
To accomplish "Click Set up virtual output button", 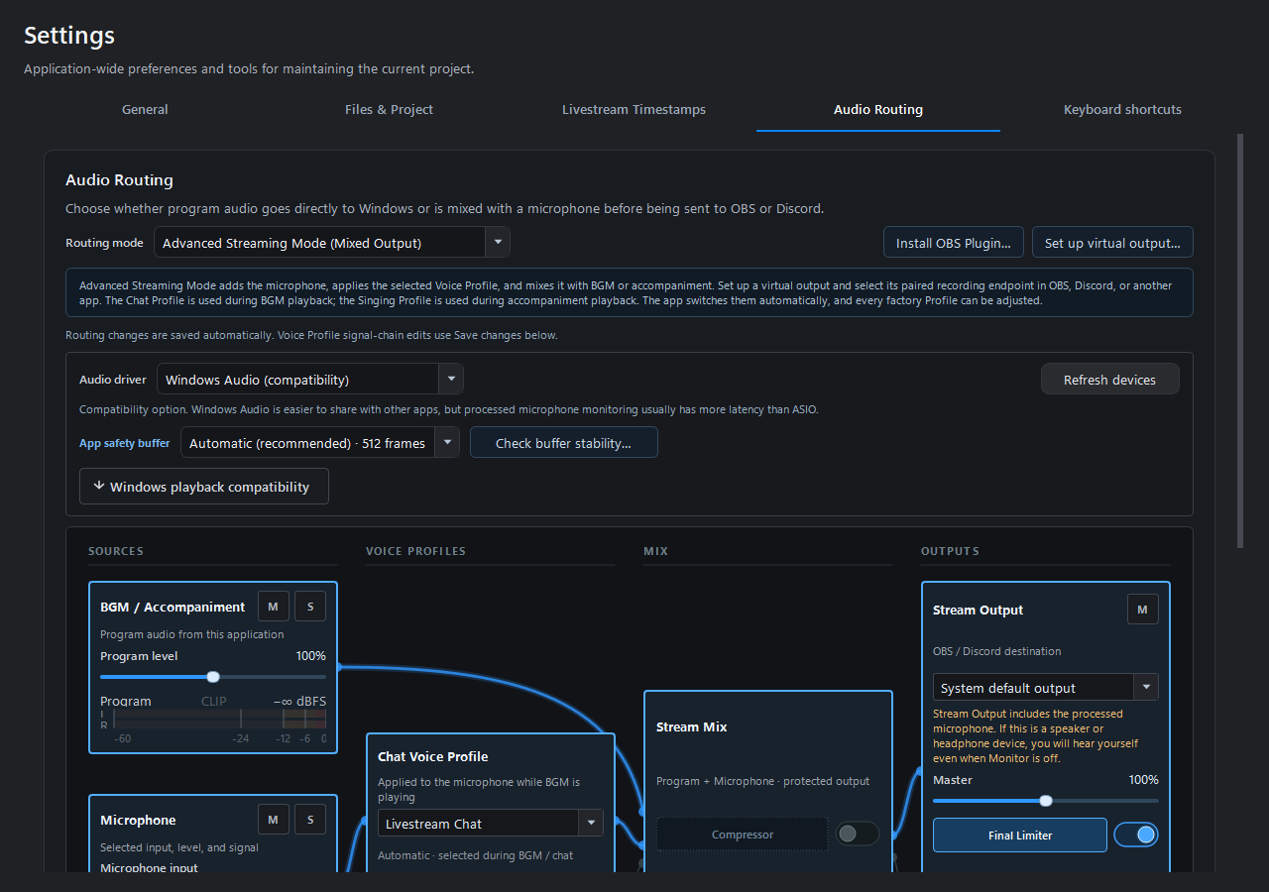I will [x=1112, y=243].
